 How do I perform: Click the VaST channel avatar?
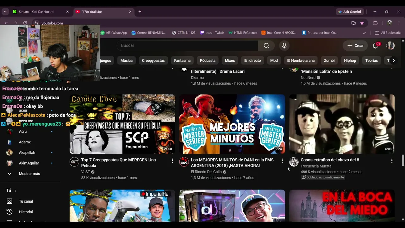[x=74, y=162]
